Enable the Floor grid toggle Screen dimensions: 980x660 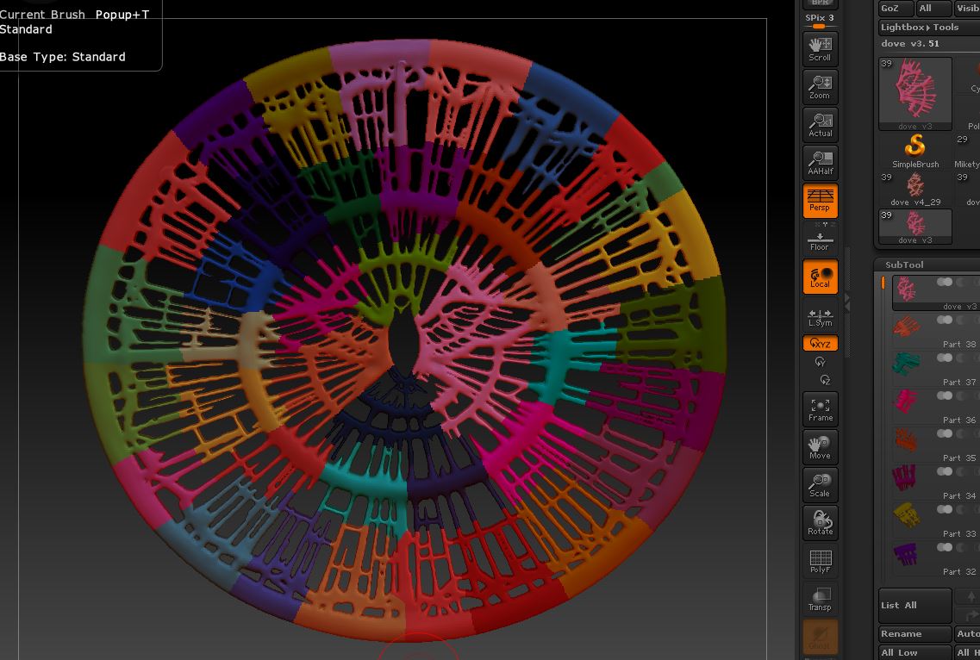coord(818,240)
